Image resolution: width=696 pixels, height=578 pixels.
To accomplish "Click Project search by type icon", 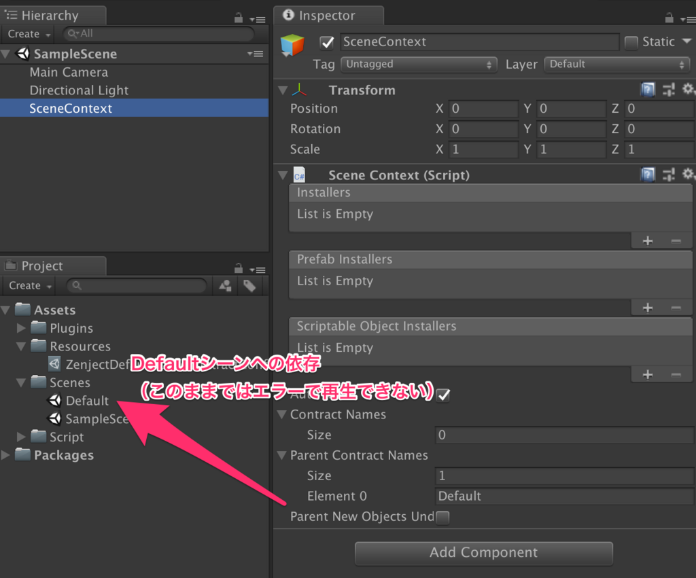I will tap(225, 286).
